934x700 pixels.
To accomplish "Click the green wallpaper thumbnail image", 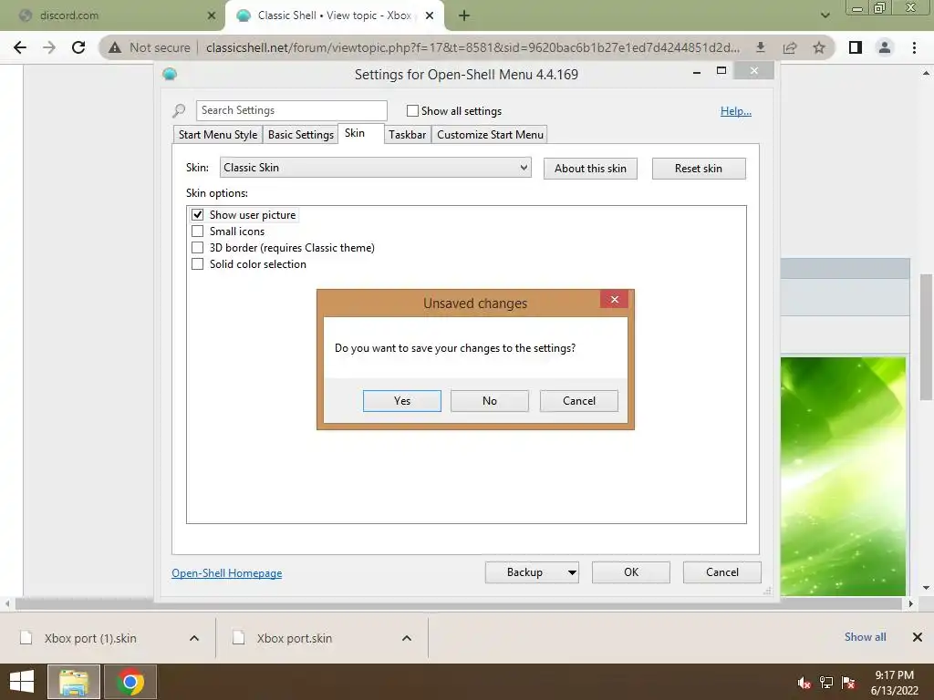I will point(843,476).
